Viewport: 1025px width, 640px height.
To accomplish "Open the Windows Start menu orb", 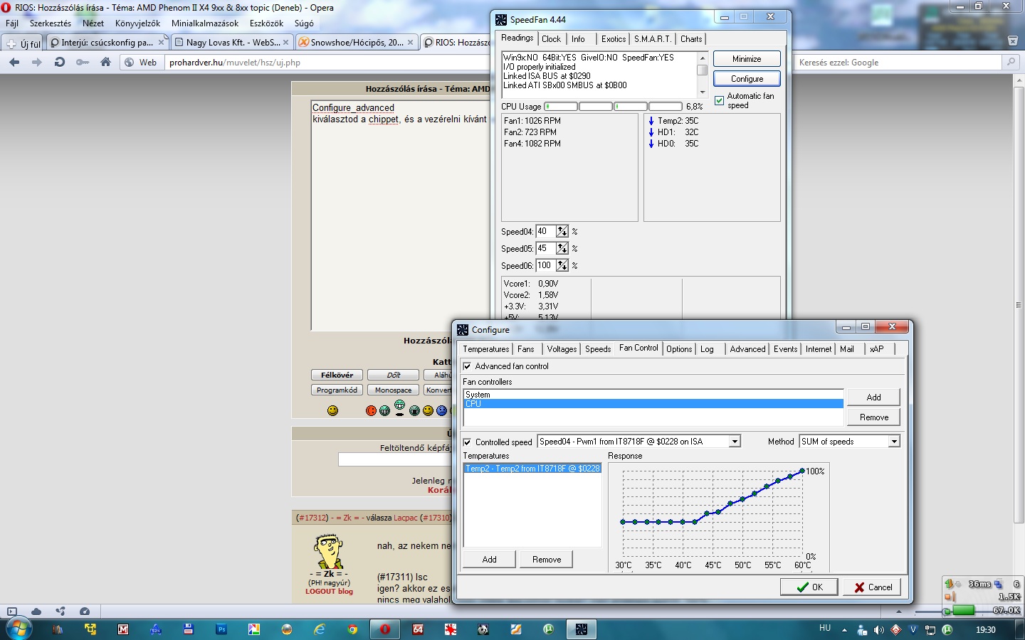I will (18, 629).
